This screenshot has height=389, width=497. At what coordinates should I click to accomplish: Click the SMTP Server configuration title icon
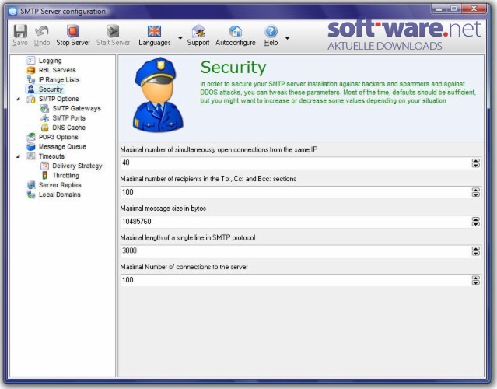coord(12,12)
